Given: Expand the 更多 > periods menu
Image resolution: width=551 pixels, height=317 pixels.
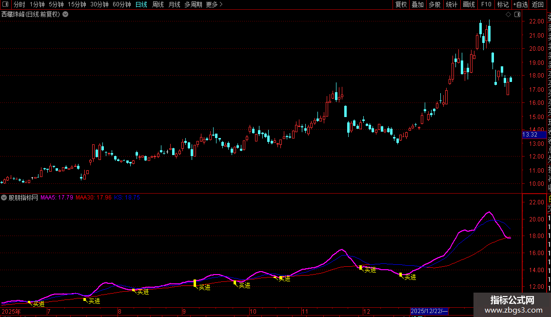Looking at the screenshot, I should tap(215, 4).
